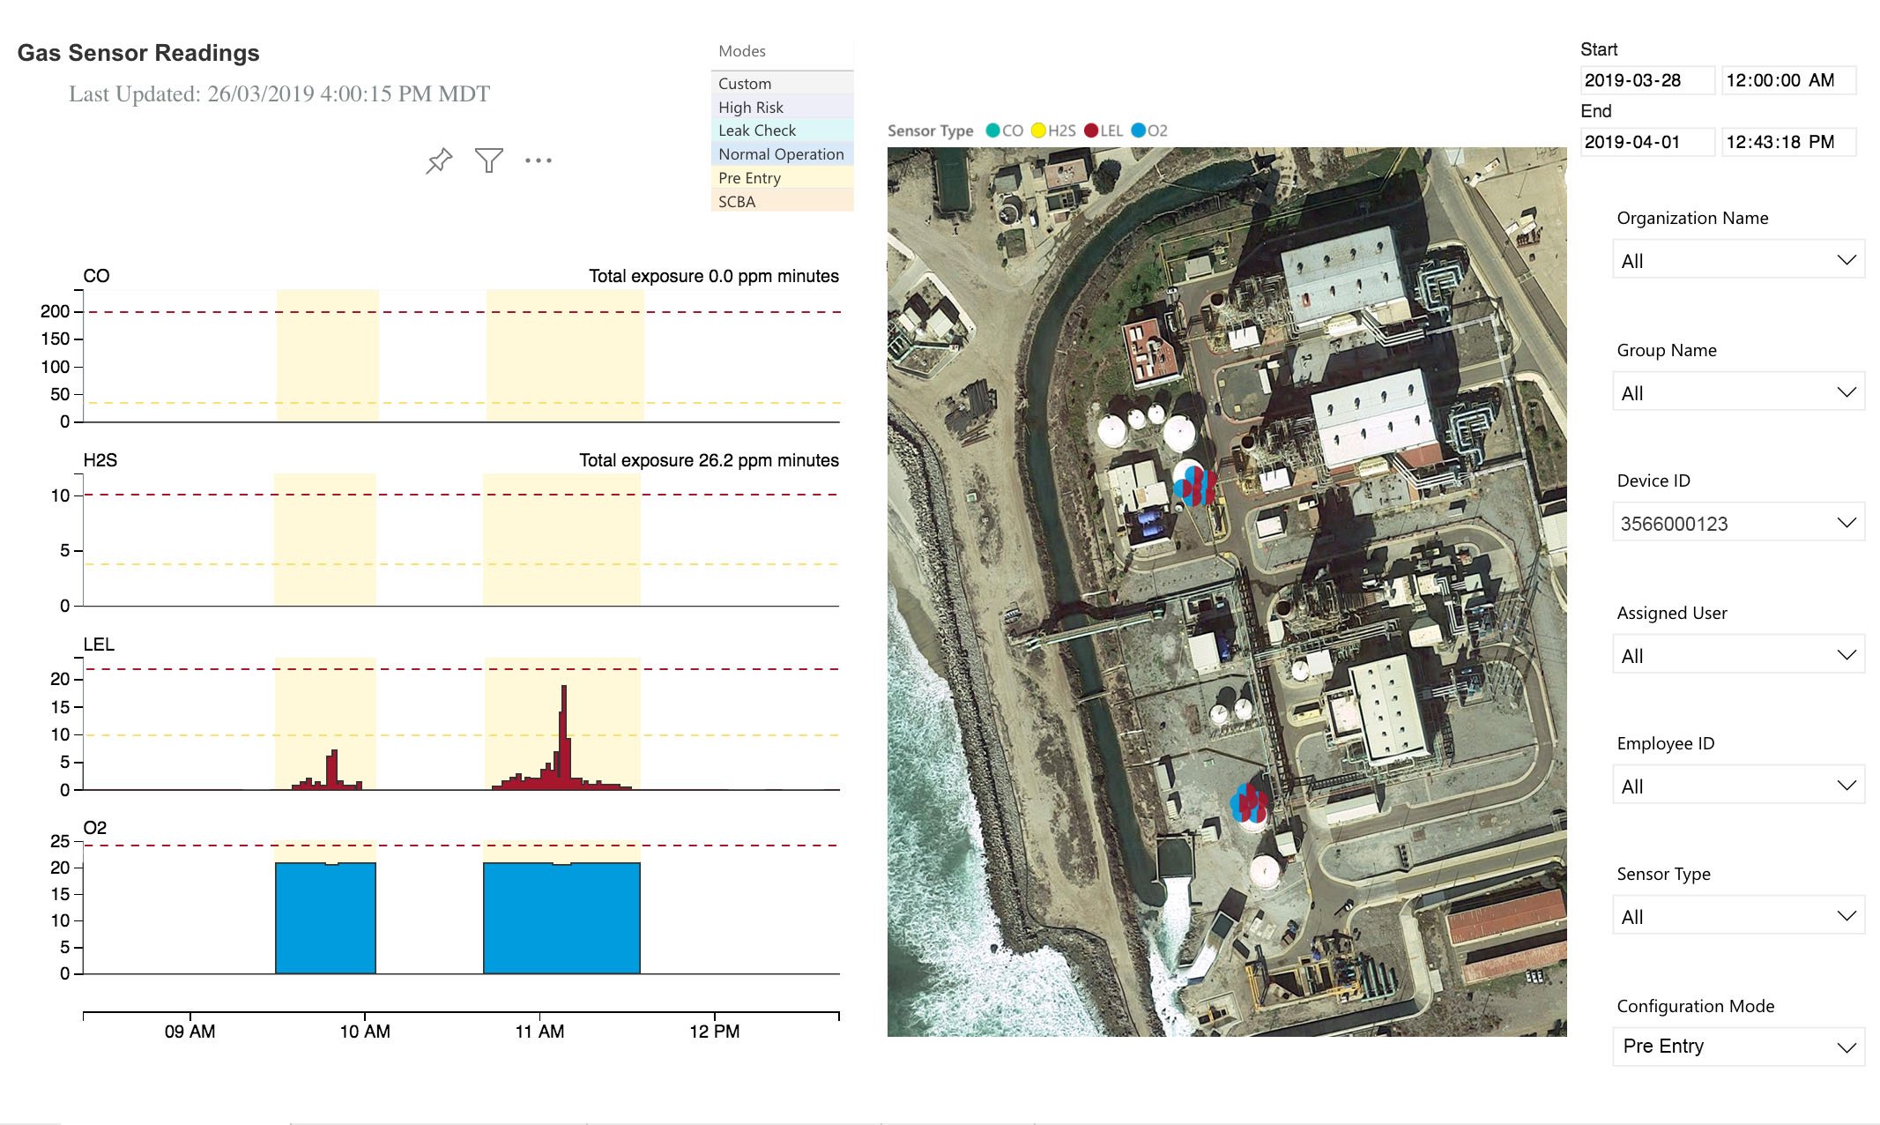Toggle the High Risk mode option
The width and height of the screenshot is (1880, 1125).
(747, 108)
